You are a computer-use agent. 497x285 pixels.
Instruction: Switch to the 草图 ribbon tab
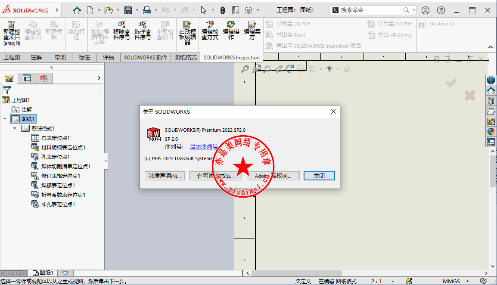(x=60, y=57)
